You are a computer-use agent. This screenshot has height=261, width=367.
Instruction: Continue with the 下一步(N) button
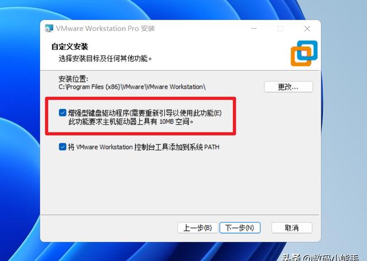[x=240, y=228]
